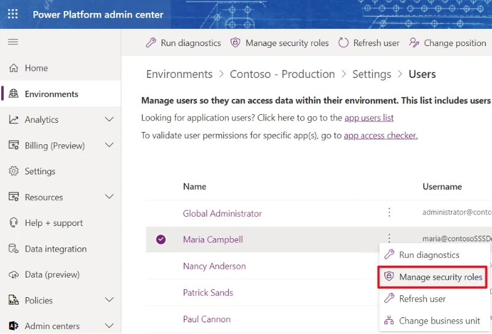Click the Change business unit hierarchy icon
Screen dimensions: 492x334
point(389,320)
